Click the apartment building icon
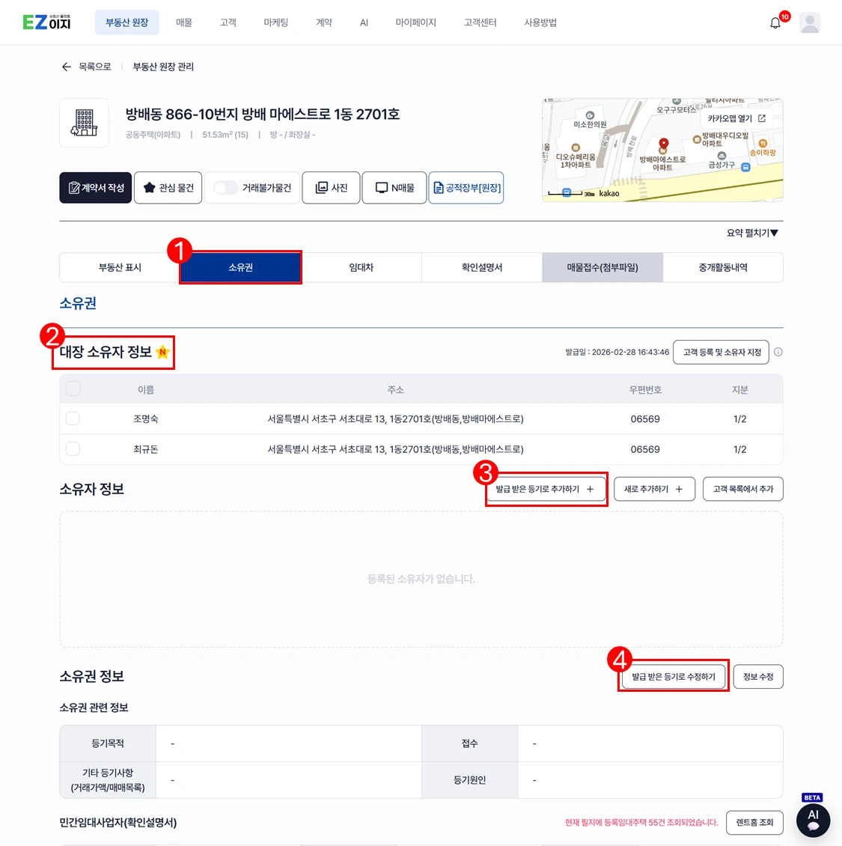The height and width of the screenshot is (846, 842). coord(84,123)
